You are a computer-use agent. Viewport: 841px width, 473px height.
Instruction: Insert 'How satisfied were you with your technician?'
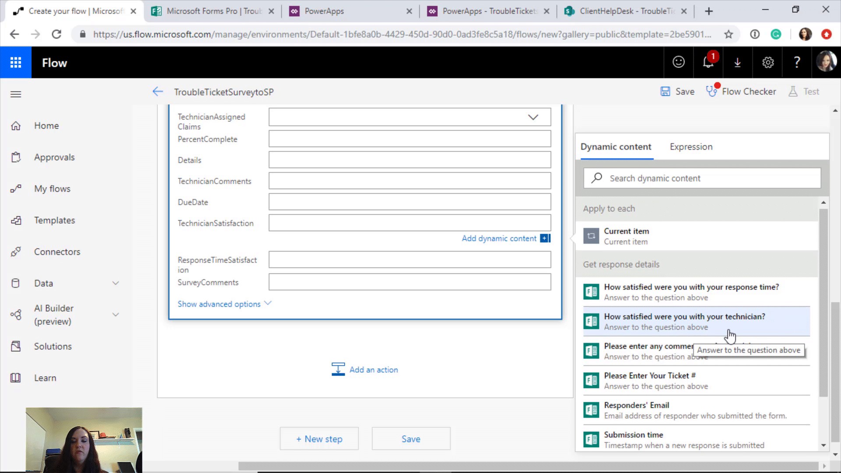pos(696,321)
